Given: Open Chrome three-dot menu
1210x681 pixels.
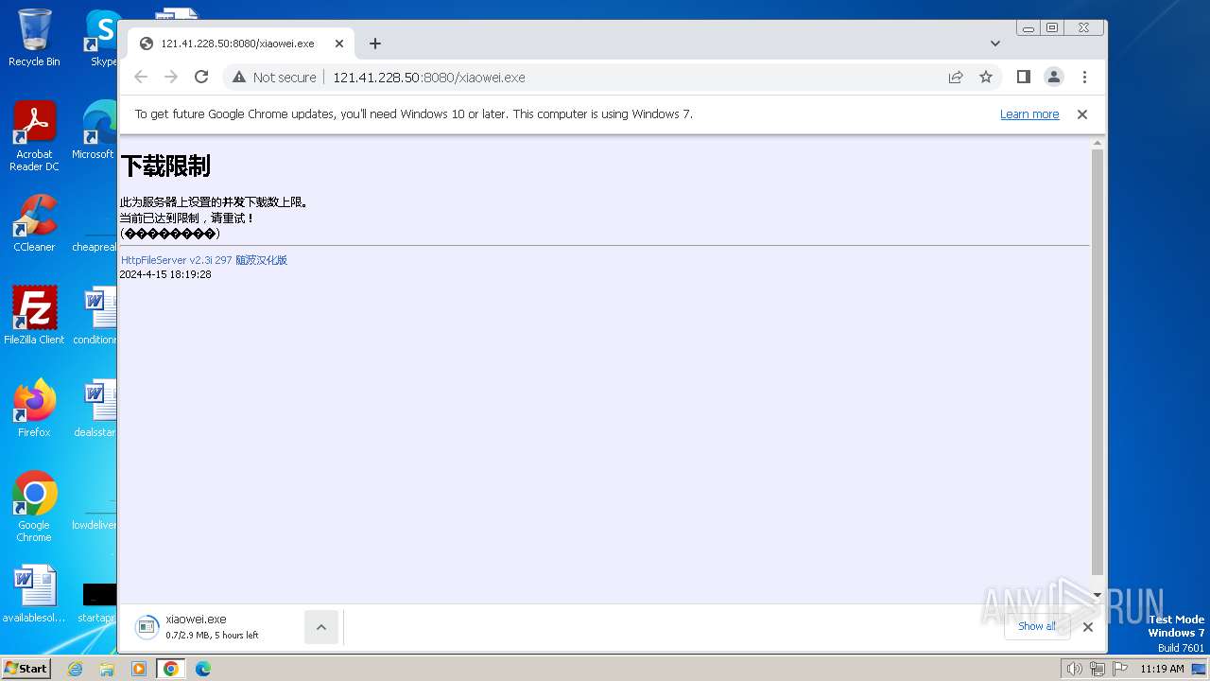Looking at the screenshot, I should (x=1084, y=77).
